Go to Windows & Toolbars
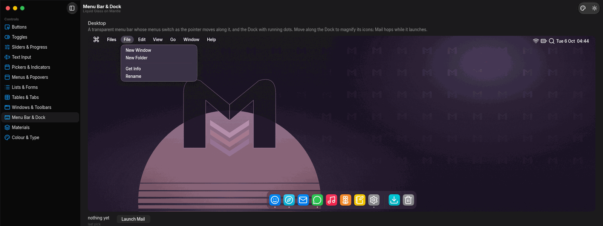The height and width of the screenshot is (226, 603). click(x=40, y=107)
